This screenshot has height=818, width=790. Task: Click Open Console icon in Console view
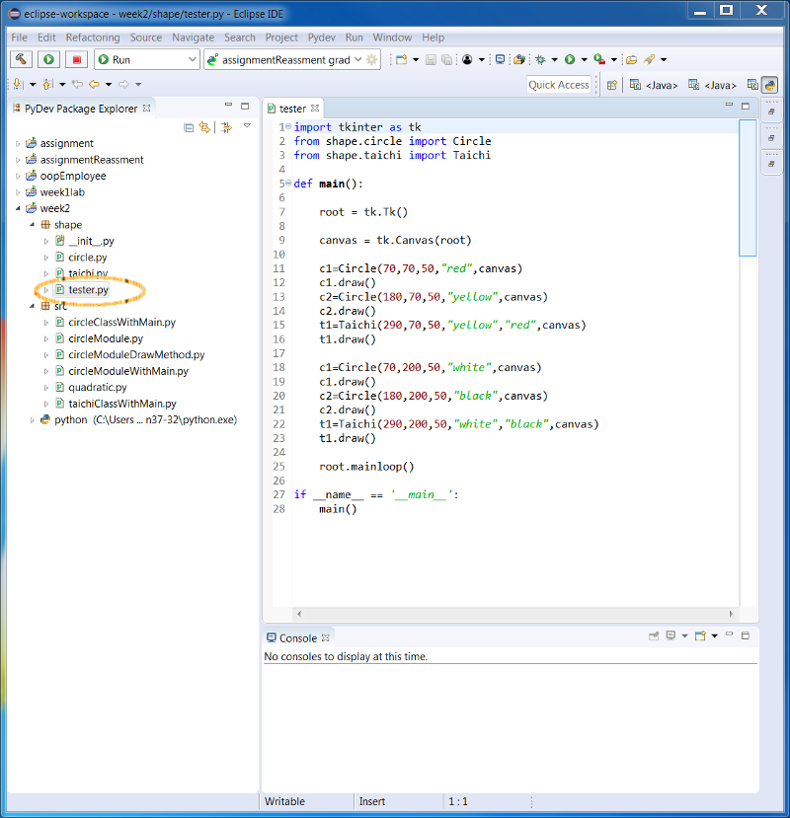(x=700, y=636)
